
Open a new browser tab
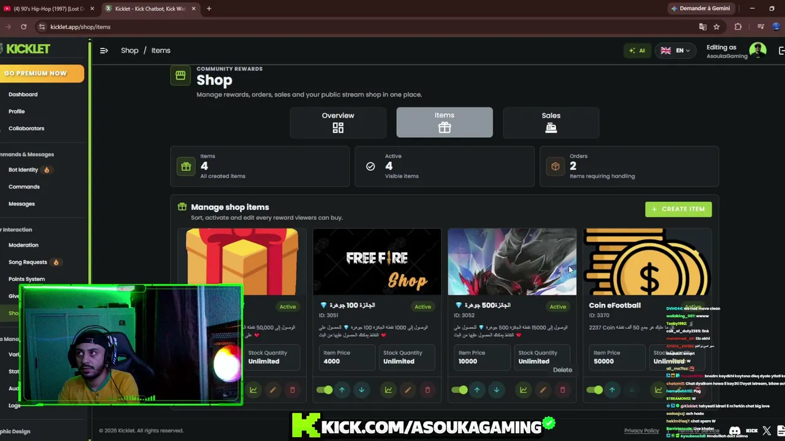click(x=209, y=9)
